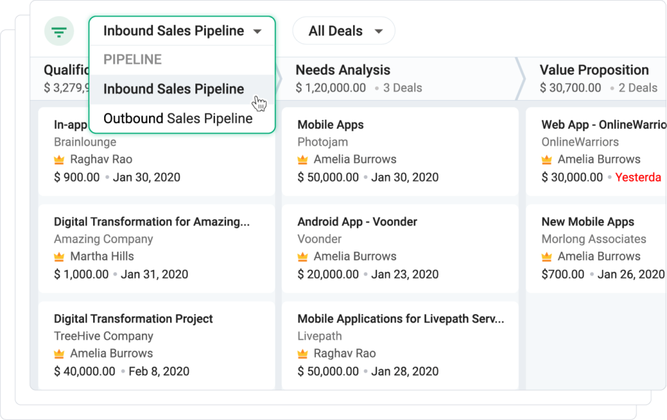This screenshot has height=420, width=667.
Task: Click the $700.00 deal amount
Action: 563,274
